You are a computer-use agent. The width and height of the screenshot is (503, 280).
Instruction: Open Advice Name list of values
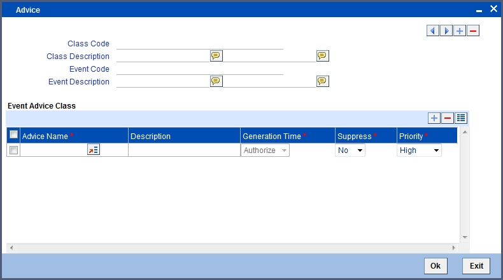click(94, 149)
